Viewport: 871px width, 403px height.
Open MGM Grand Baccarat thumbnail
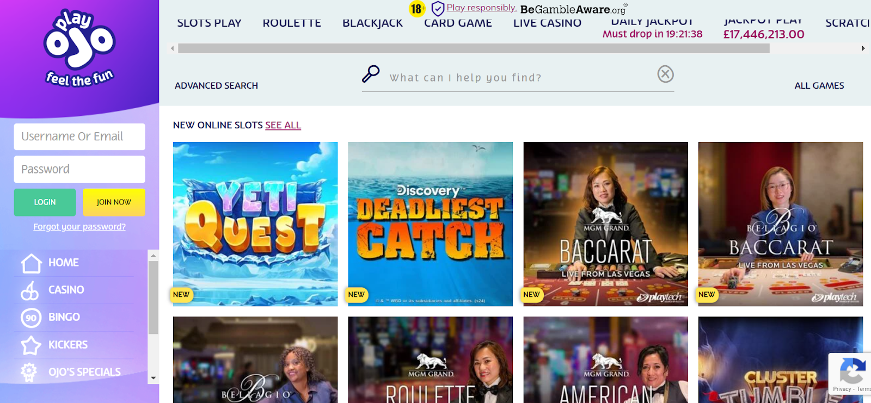point(605,224)
